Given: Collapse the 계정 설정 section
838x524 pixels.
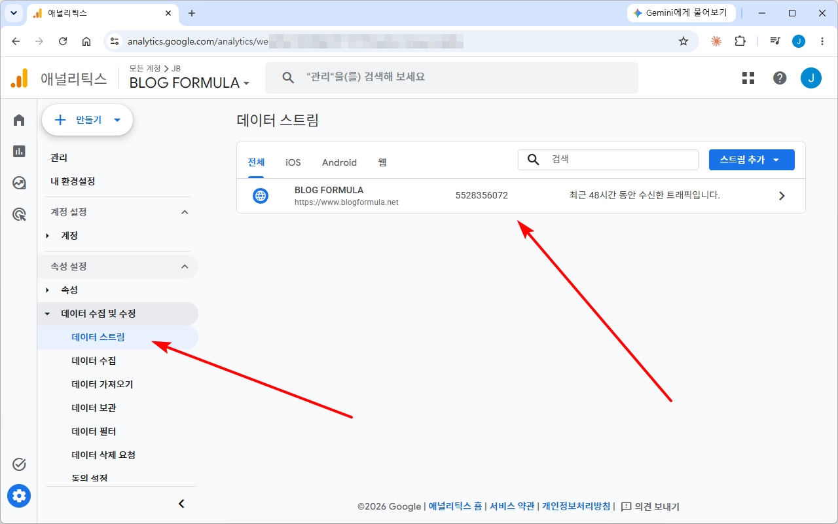Looking at the screenshot, I should click(x=185, y=212).
